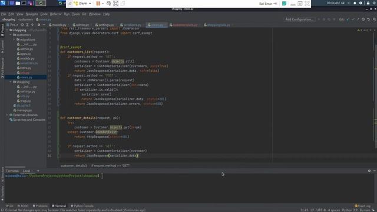
Task: Open Git history clock icon
Action: [x=363, y=19]
